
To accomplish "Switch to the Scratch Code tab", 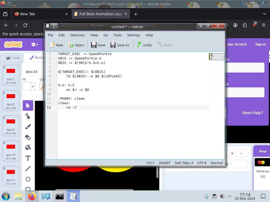I will (13, 58).
